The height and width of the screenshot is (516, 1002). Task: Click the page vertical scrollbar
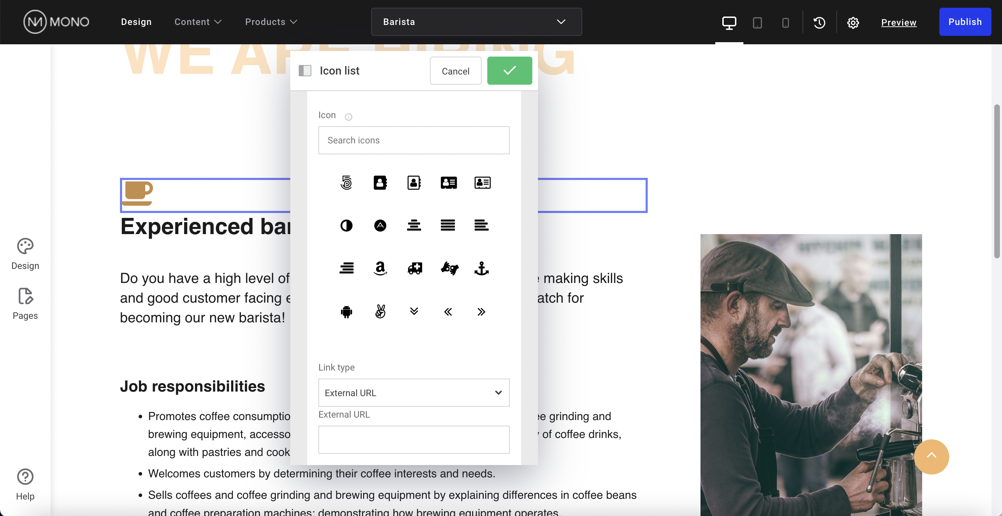[x=997, y=181]
